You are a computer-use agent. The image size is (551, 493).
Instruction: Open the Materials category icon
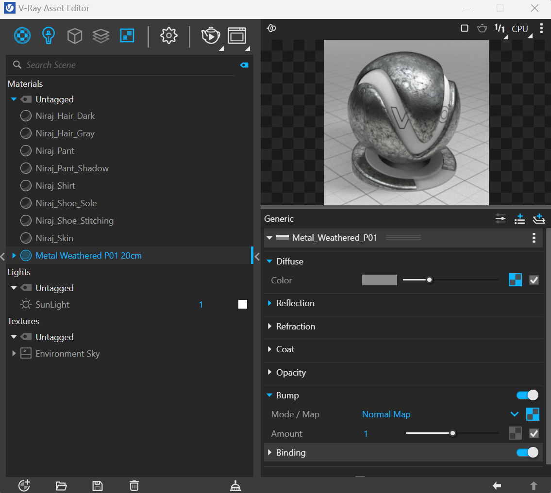pyautogui.click(x=22, y=35)
